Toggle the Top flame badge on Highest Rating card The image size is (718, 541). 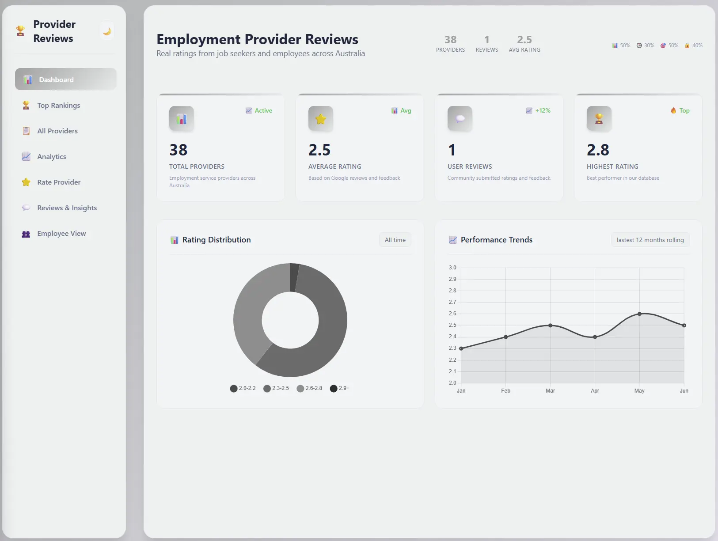click(680, 110)
